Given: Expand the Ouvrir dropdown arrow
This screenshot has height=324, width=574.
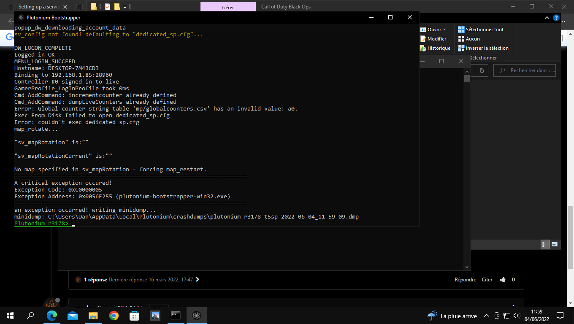Looking at the screenshot, I should coord(444,30).
